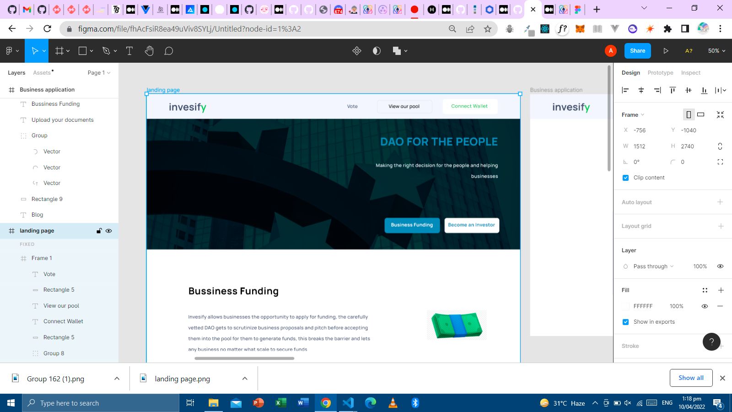Viewport: 732px width, 412px height.
Task: Set frame orientation to landscape
Action: [701, 114]
